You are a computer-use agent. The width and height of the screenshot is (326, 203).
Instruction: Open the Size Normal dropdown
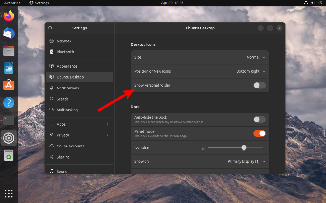tap(256, 57)
